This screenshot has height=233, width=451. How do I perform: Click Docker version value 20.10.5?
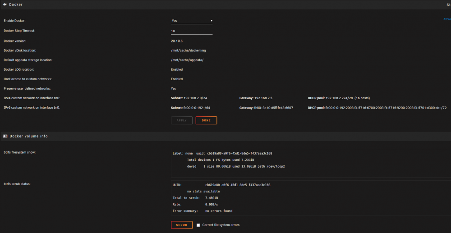coord(177,41)
